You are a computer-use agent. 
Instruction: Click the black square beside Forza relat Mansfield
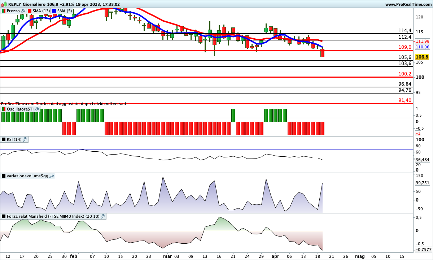[x=4, y=216]
